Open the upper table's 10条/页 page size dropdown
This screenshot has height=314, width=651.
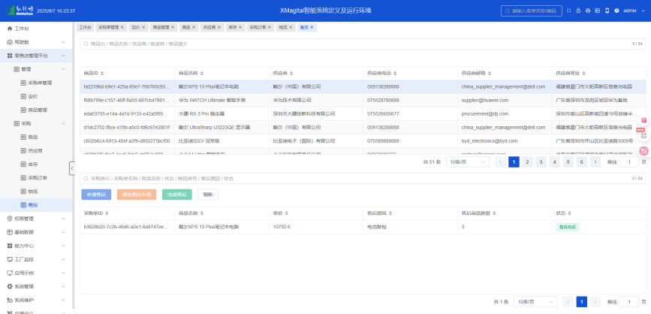coord(464,162)
